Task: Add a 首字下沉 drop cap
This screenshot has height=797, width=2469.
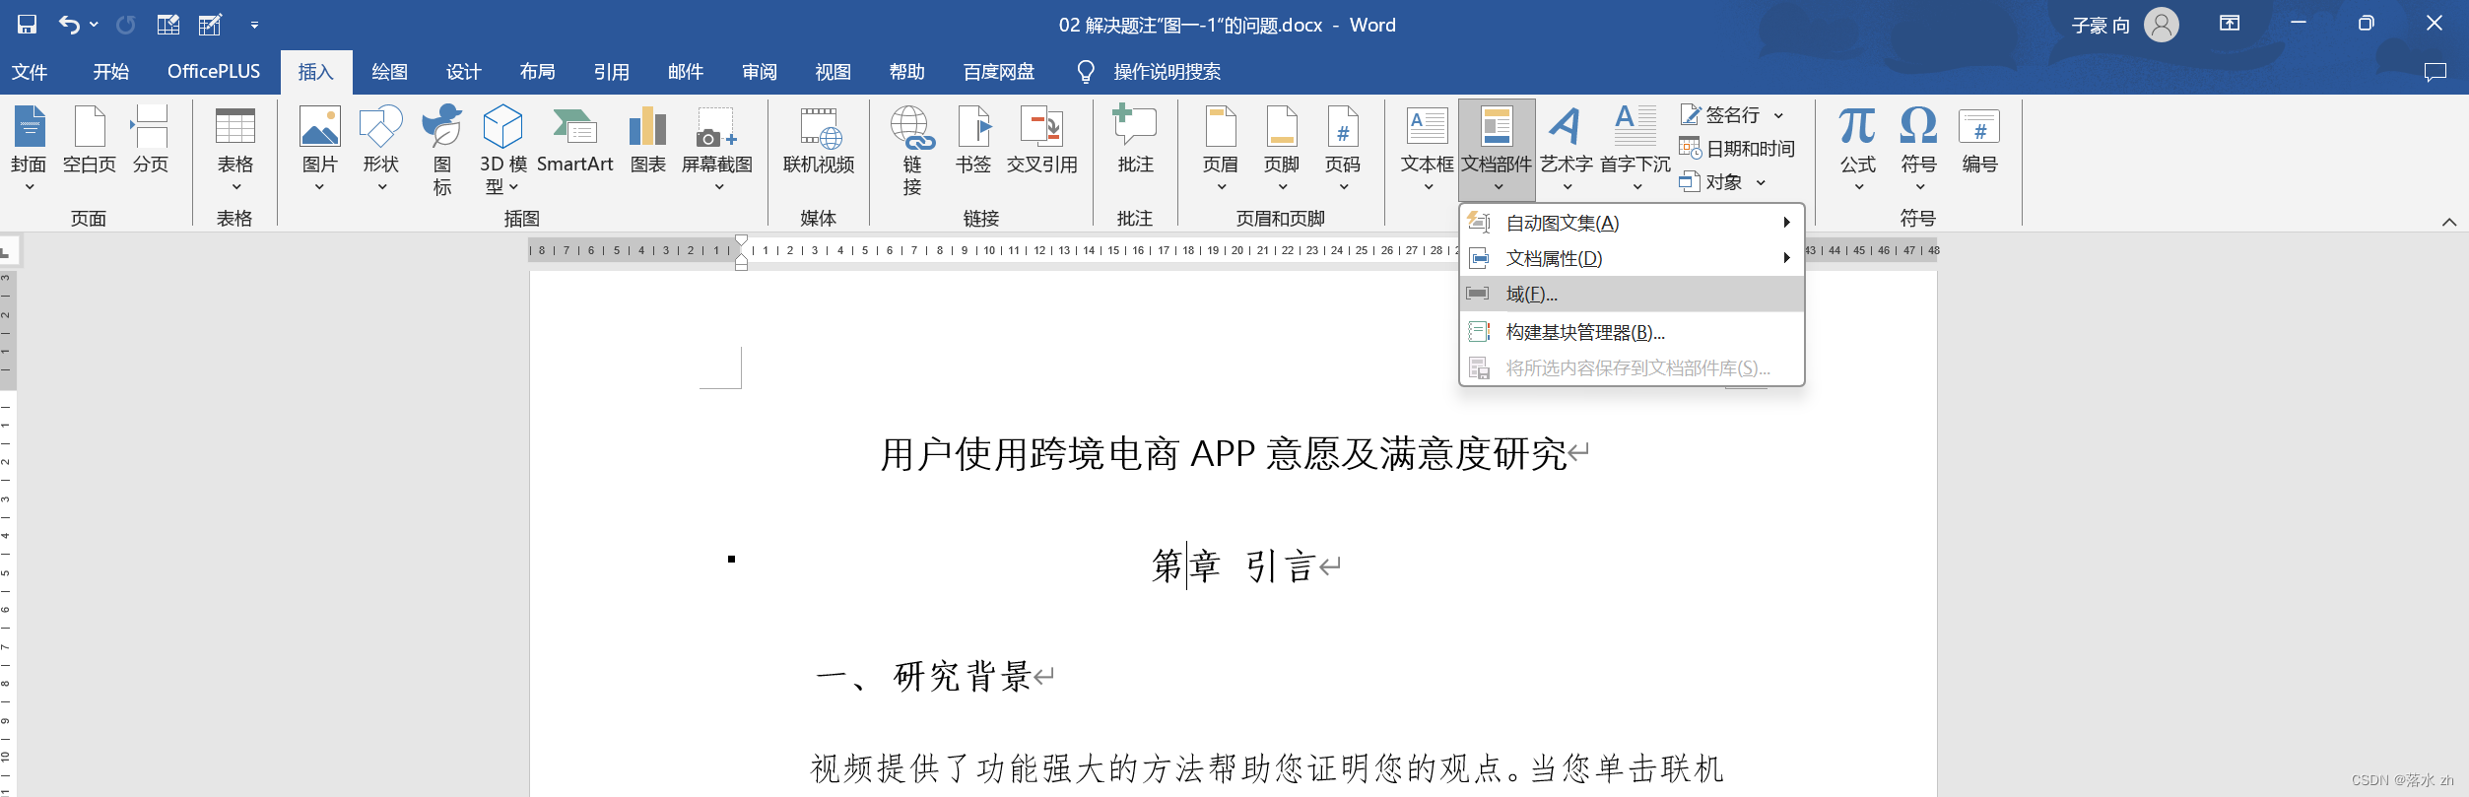Action: click(x=1635, y=148)
